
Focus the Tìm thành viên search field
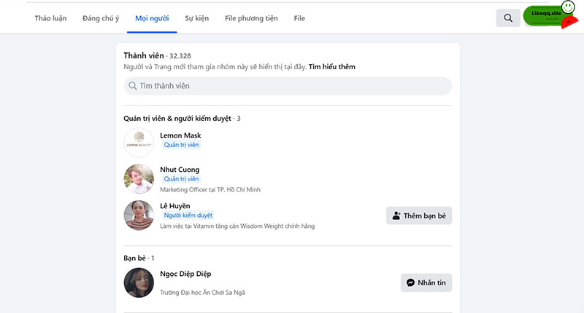(x=288, y=86)
